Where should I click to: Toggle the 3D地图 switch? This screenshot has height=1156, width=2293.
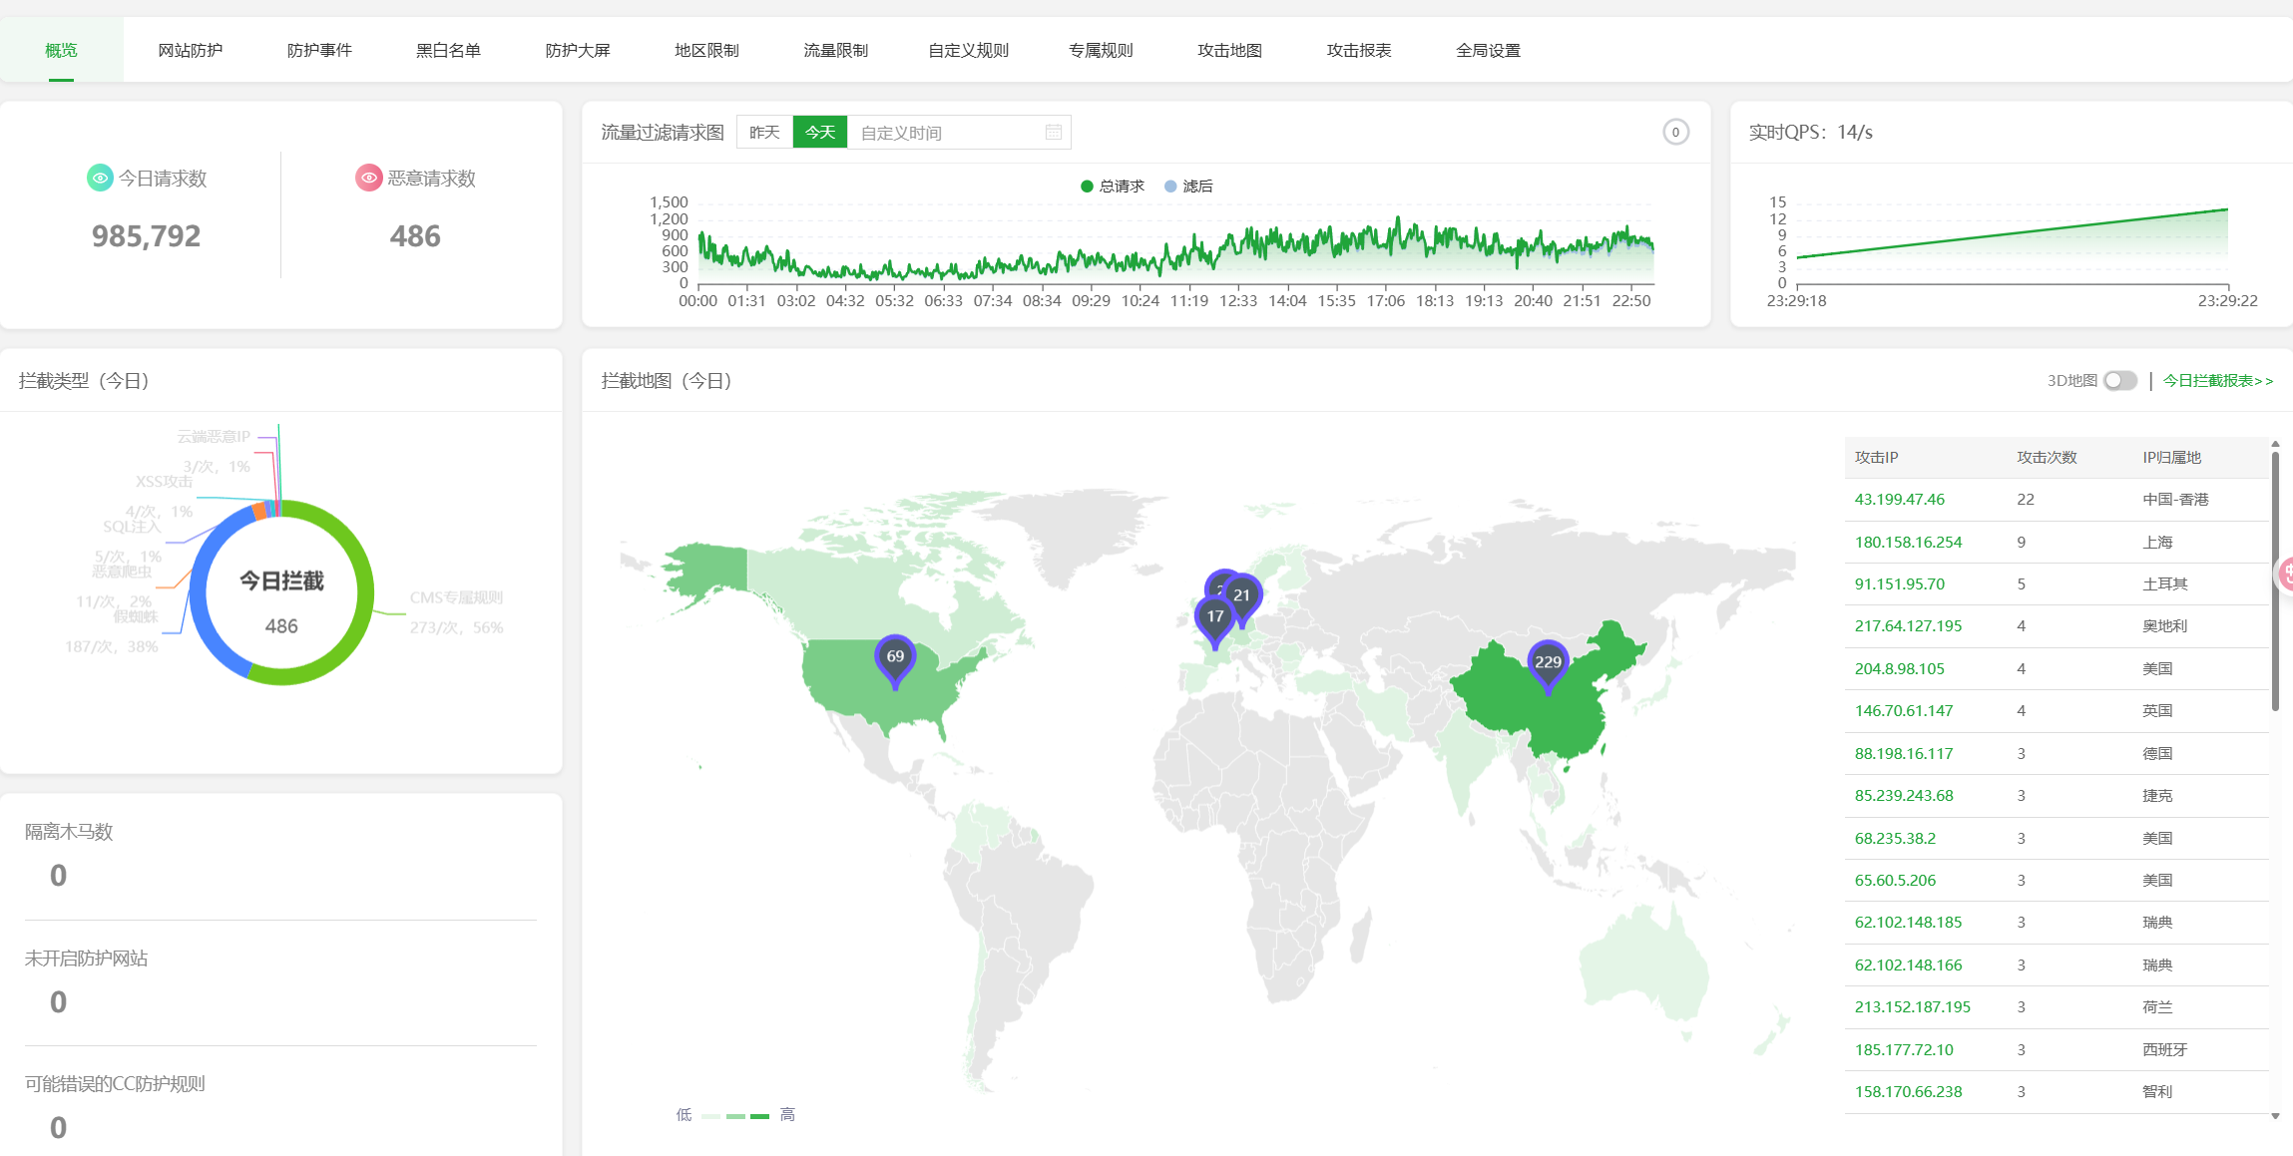click(x=2120, y=381)
